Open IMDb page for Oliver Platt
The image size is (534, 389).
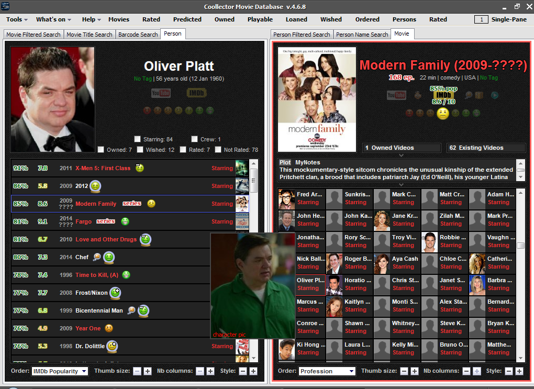(196, 93)
